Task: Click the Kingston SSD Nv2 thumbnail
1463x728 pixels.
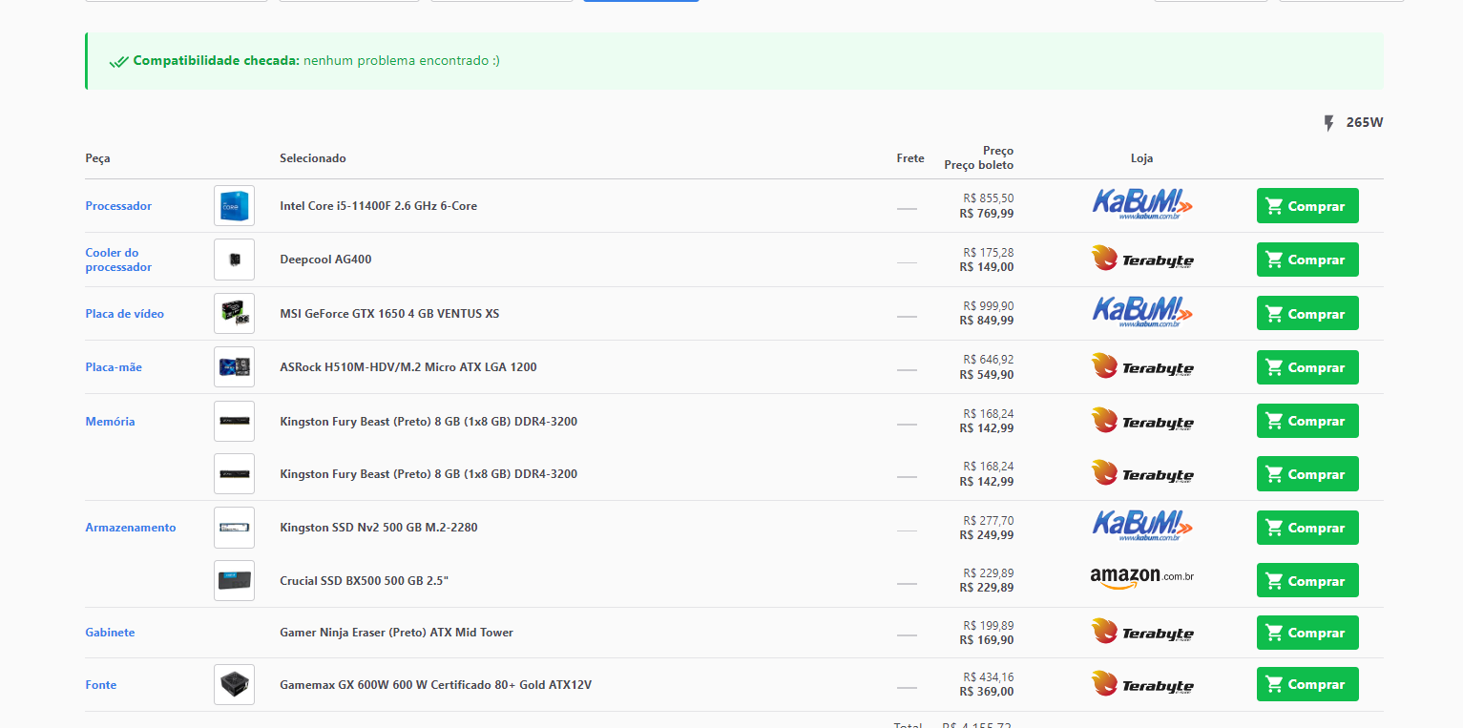Action: pyautogui.click(x=234, y=528)
